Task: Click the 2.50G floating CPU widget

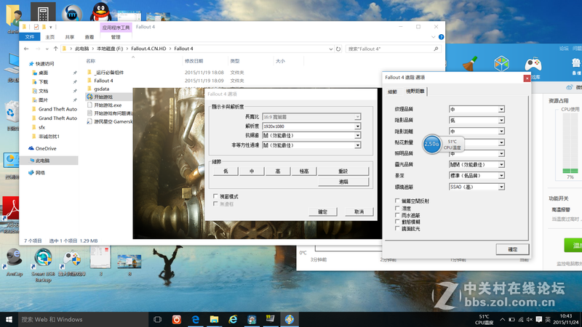Action: click(431, 144)
